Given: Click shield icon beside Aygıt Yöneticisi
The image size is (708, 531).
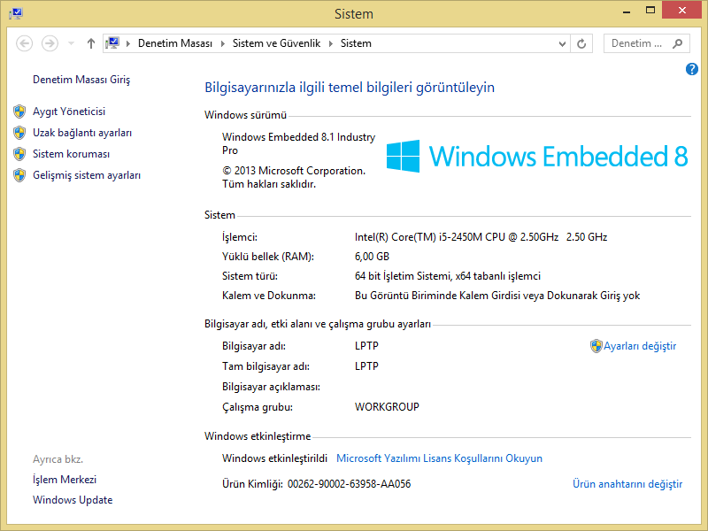Looking at the screenshot, I should (x=19, y=112).
